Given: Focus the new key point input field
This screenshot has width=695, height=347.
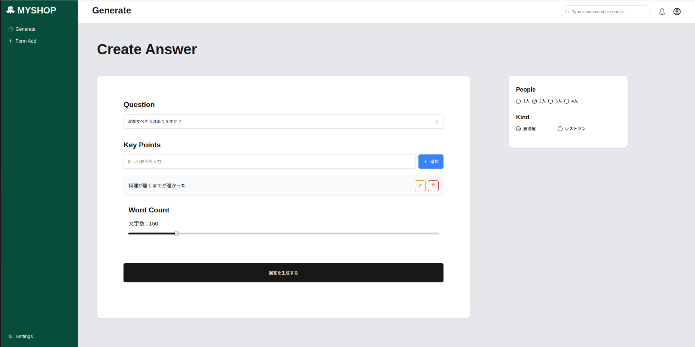Looking at the screenshot, I should (x=269, y=162).
